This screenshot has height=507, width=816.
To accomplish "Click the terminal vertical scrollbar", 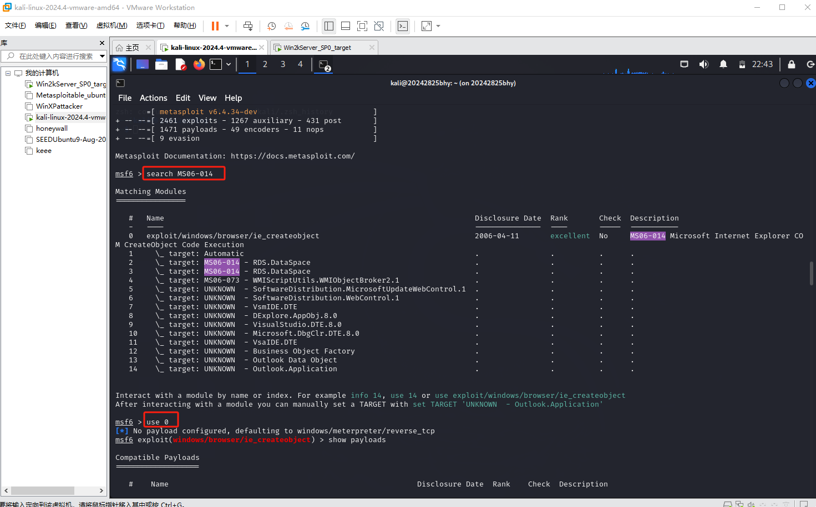I will point(812,273).
